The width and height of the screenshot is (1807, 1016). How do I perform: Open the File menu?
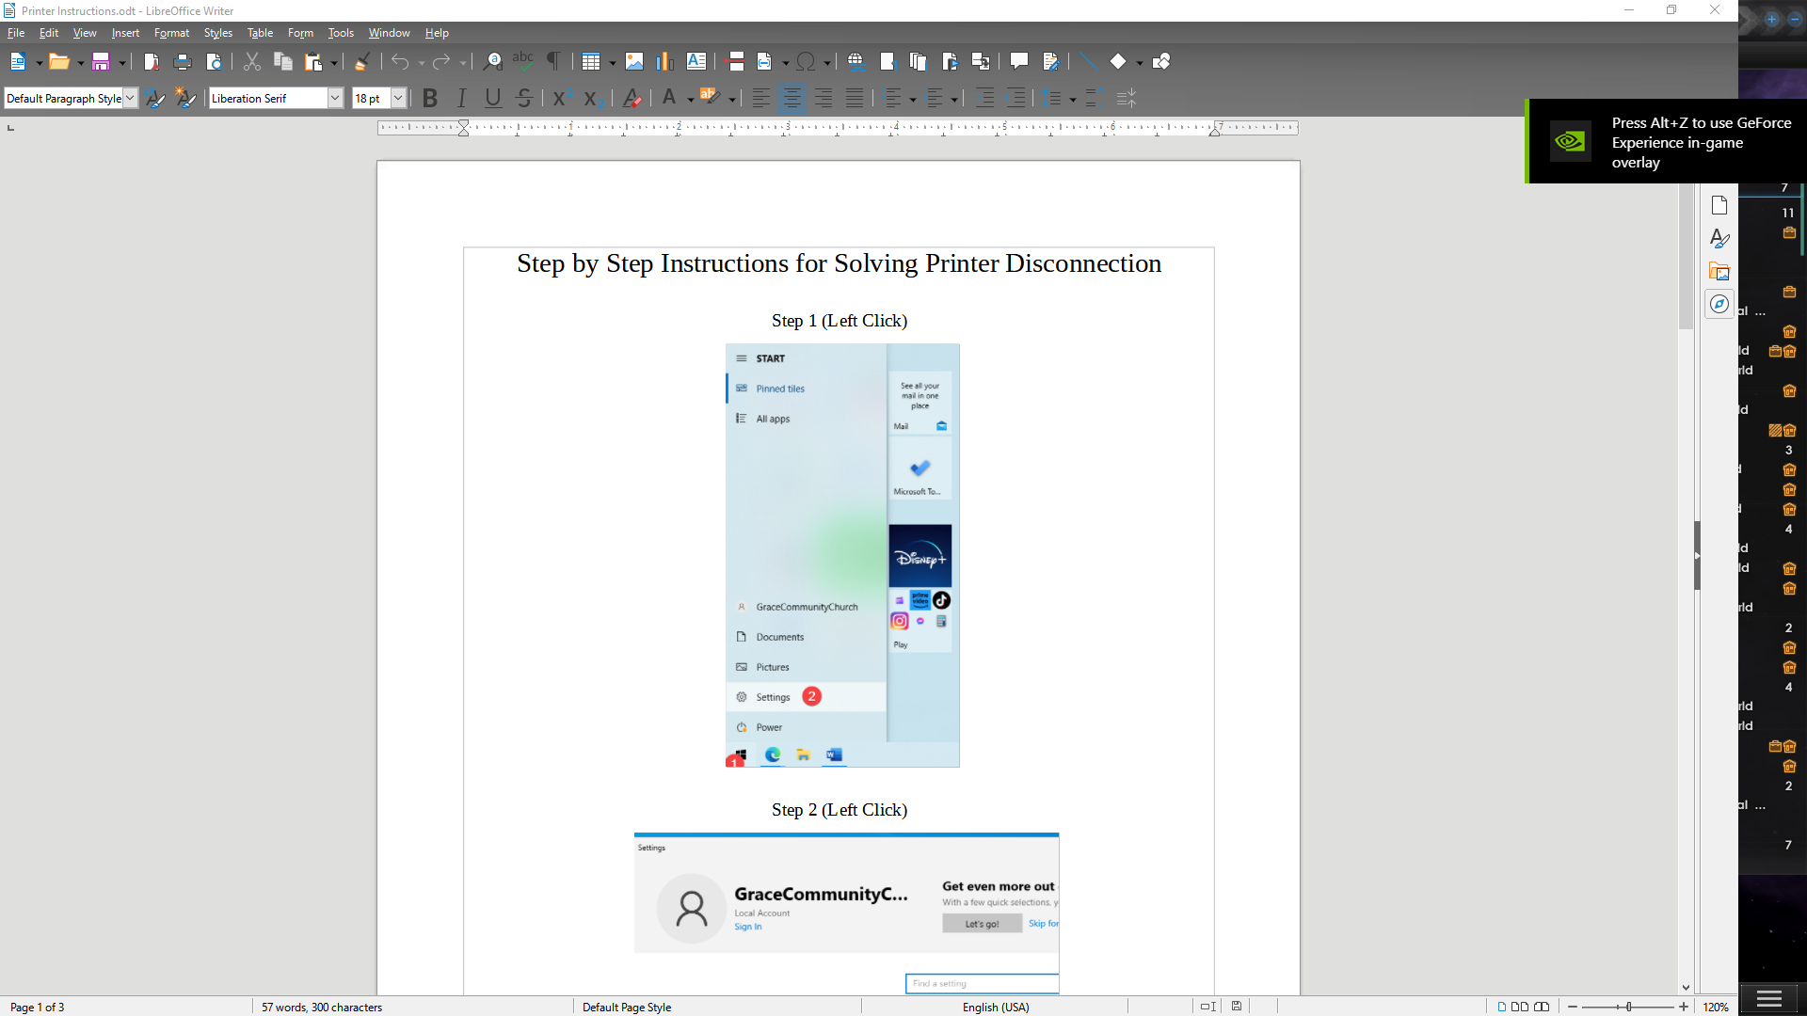pyautogui.click(x=16, y=33)
